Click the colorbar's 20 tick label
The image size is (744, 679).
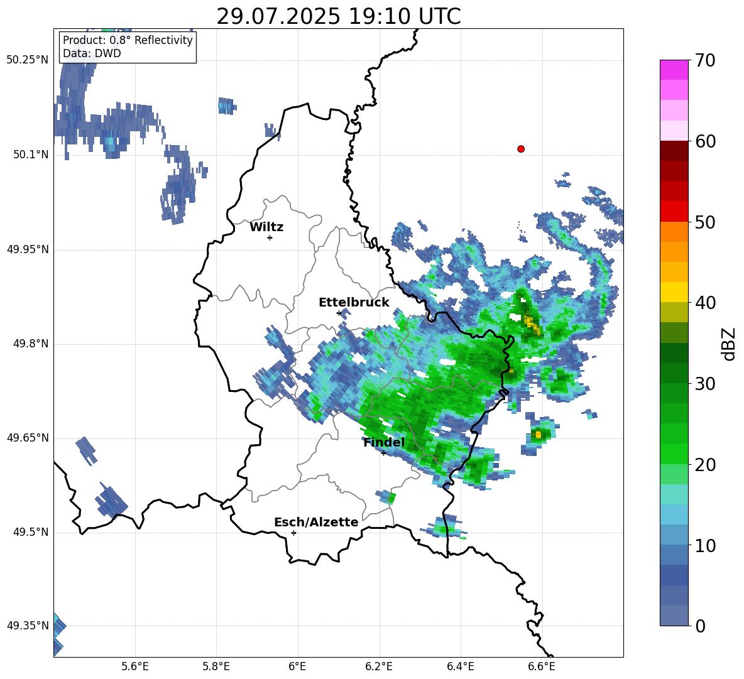tap(705, 465)
